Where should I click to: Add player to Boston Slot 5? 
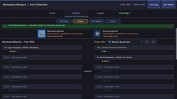coord(134,87)
